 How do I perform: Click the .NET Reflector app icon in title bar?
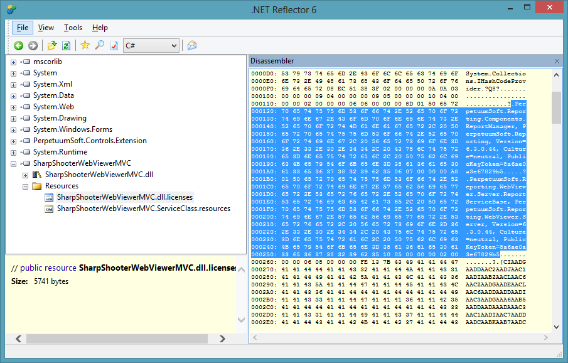click(11, 9)
